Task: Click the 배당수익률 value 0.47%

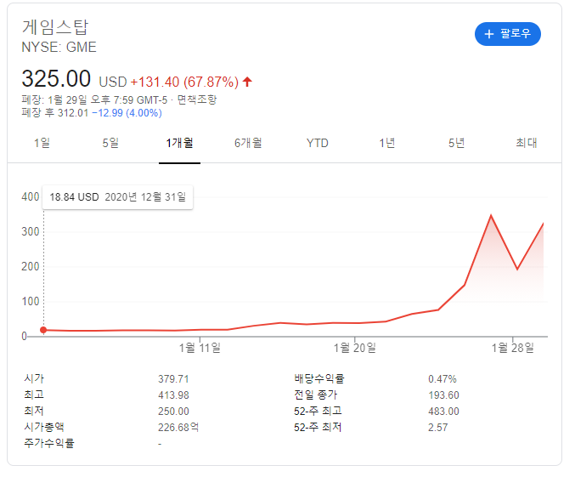Action: [x=443, y=379]
